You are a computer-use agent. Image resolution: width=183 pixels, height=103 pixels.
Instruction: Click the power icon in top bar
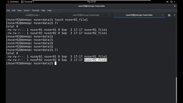pos(171,2)
